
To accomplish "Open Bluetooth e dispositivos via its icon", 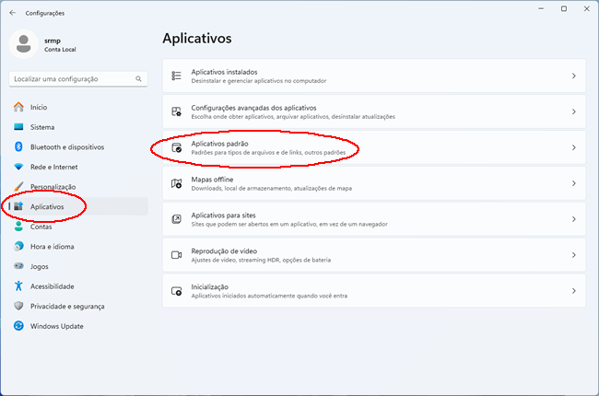I will pos(18,146).
